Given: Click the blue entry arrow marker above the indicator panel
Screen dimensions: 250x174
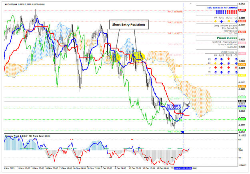Looking at the screenshot, I should coord(182,132).
